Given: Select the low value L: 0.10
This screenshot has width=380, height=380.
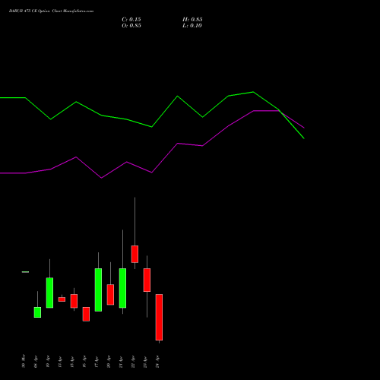Looking at the screenshot, I should [192, 26].
